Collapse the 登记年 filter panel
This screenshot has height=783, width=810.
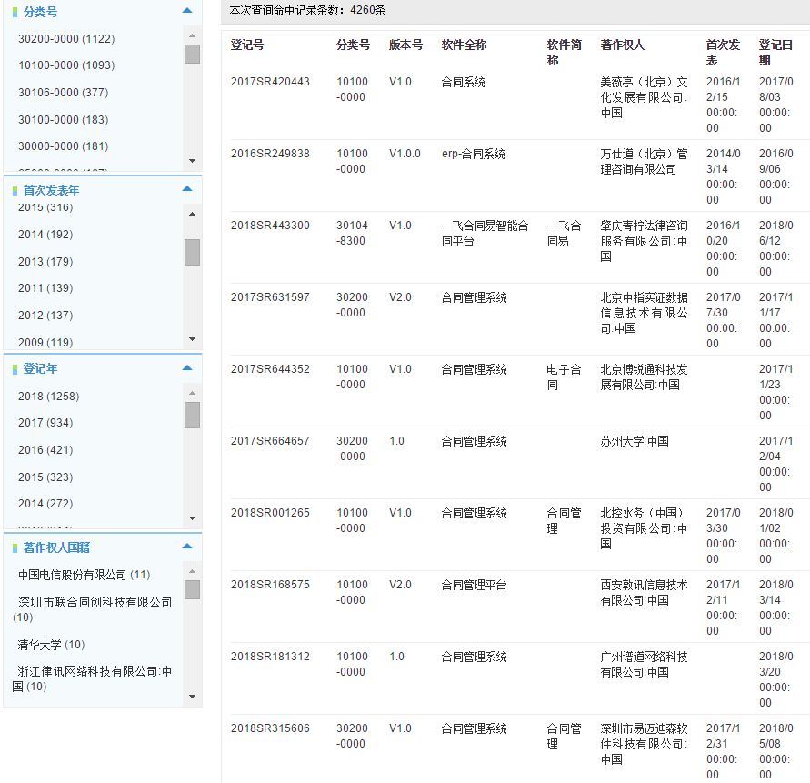tap(187, 368)
